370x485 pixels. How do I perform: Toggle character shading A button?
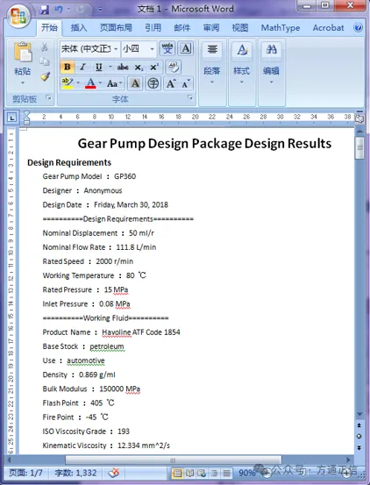click(x=135, y=83)
